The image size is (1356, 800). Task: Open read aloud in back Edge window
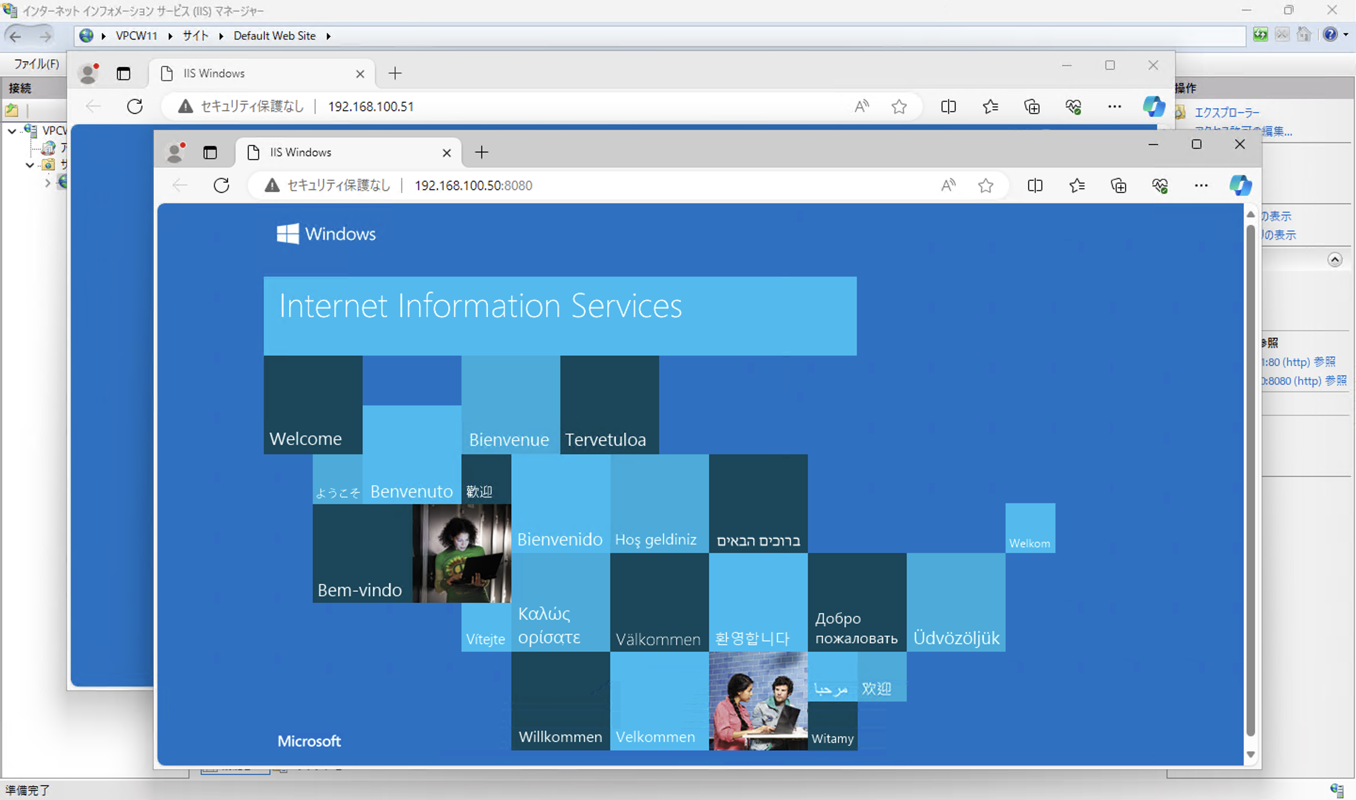click(862, 106)
